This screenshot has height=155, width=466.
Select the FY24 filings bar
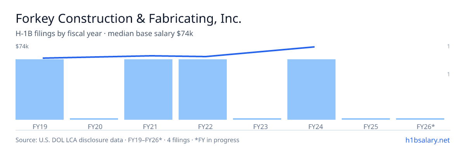tap(311, 90)
